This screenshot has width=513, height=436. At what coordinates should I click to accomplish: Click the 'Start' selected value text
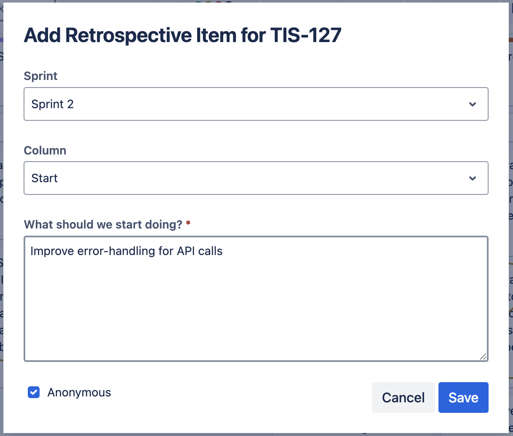[x=45, y=178]
